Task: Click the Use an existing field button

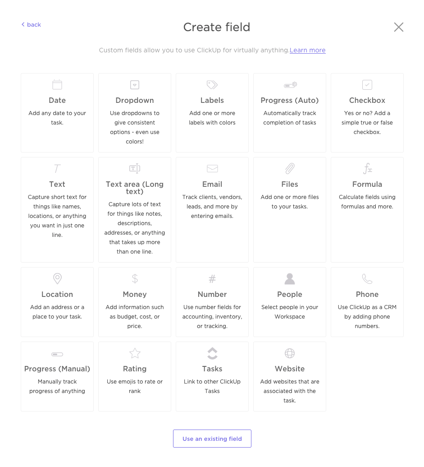Action: [212, 439]
